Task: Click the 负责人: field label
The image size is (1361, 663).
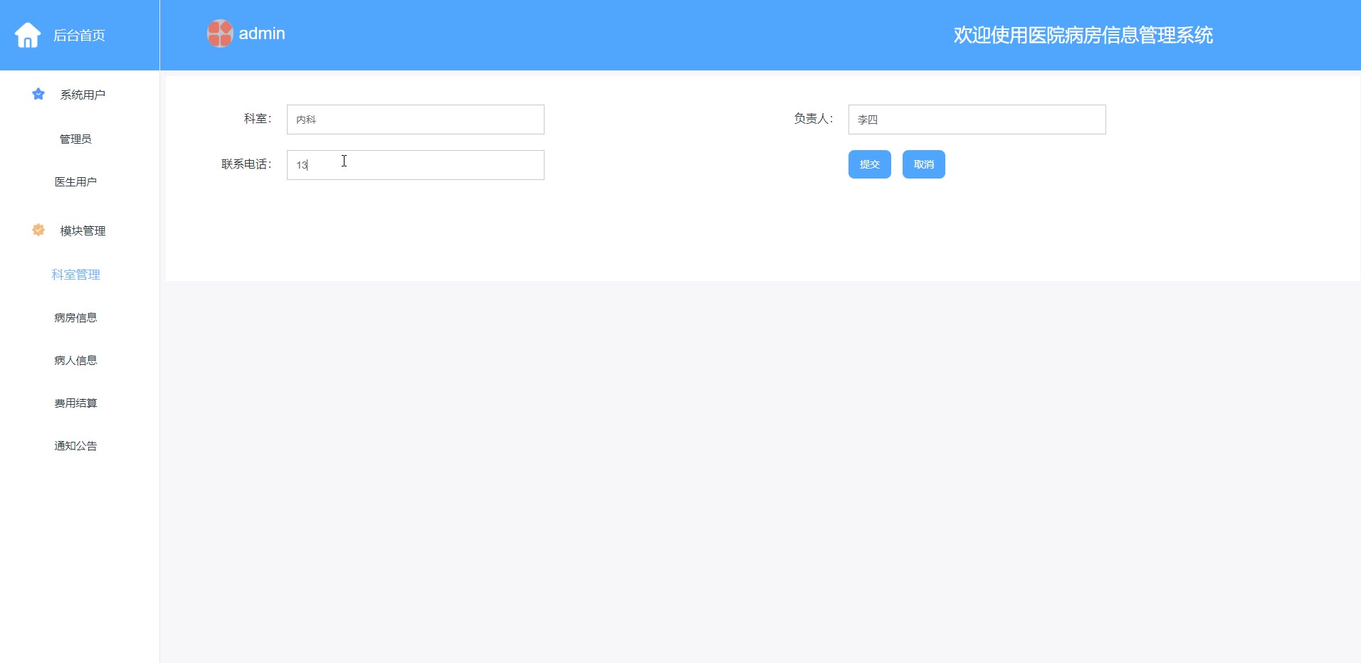Action: [814, 119]
